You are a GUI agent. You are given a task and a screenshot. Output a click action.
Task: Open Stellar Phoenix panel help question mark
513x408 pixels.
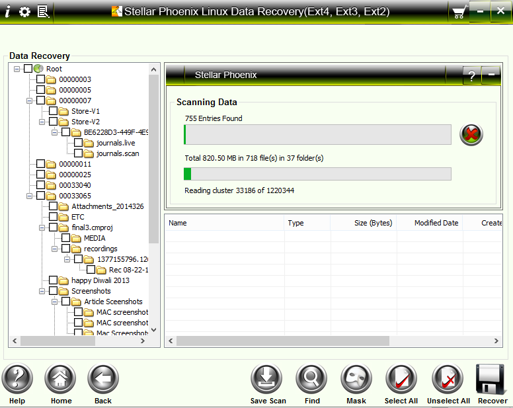pyautogui.click(x=471, y=75)
